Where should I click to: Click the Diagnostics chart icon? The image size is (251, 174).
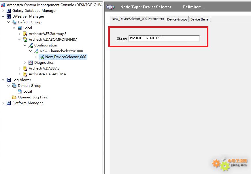tap(31, 63)
